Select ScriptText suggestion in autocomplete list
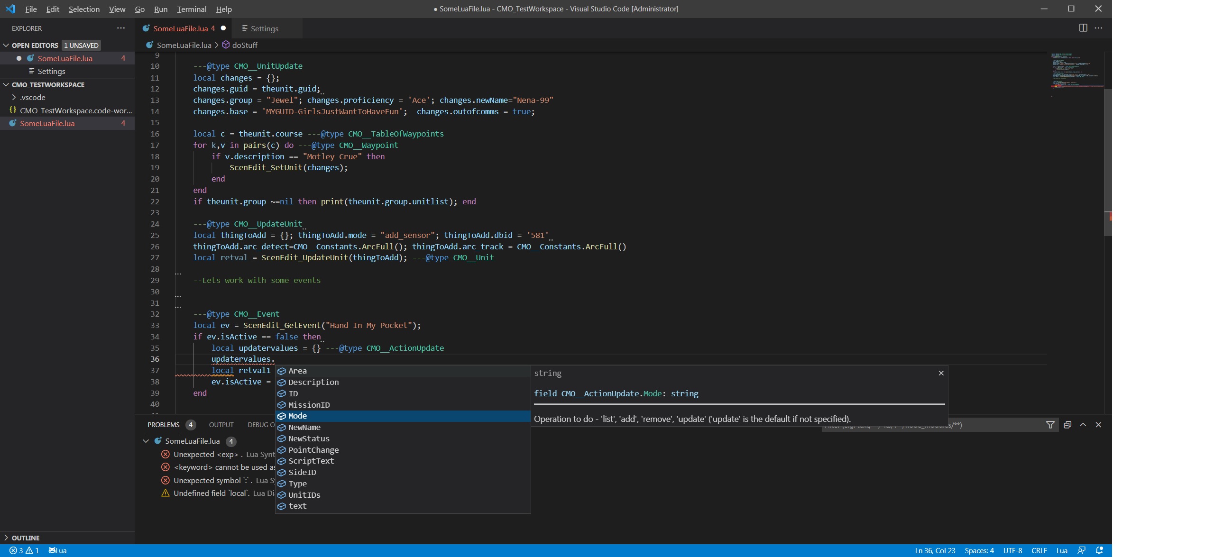This screenshot has width=1214, height=557. tap(403, 461)
